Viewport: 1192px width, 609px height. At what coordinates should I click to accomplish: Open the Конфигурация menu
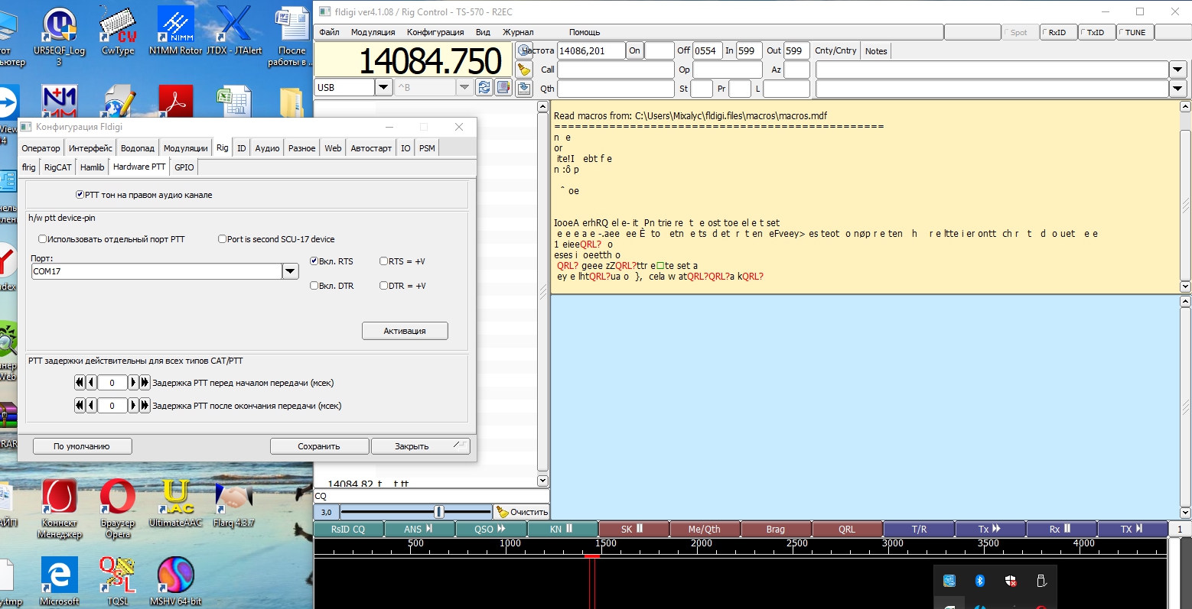(435, 32)
